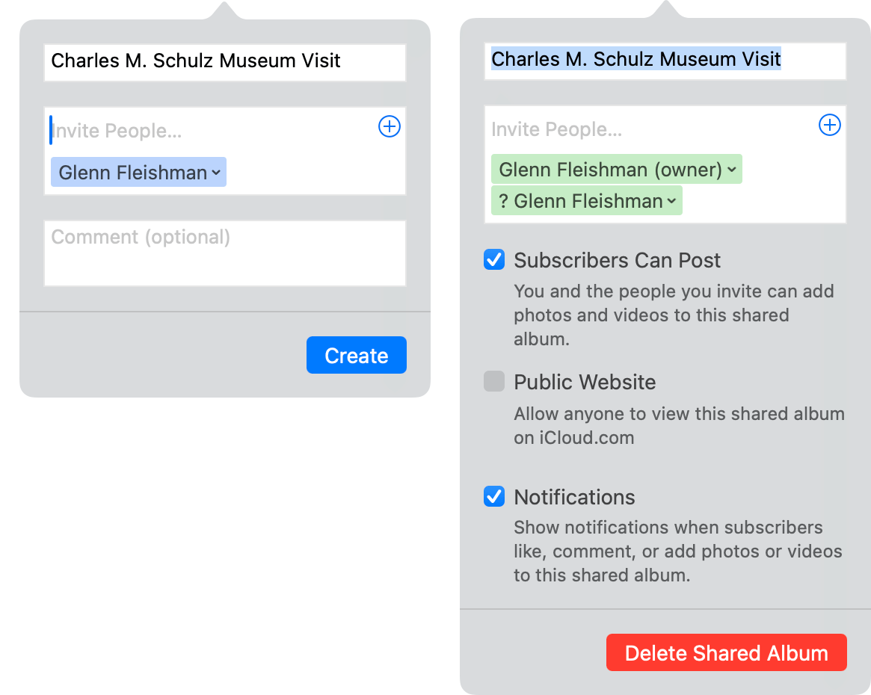Disable the Notifications checkbox
Viewport: 871px width, 695px height.
click(494, 497)
